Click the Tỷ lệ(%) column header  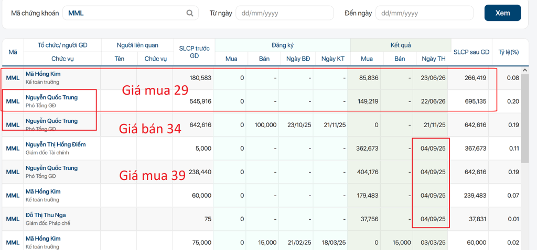[x=506, y=52]
